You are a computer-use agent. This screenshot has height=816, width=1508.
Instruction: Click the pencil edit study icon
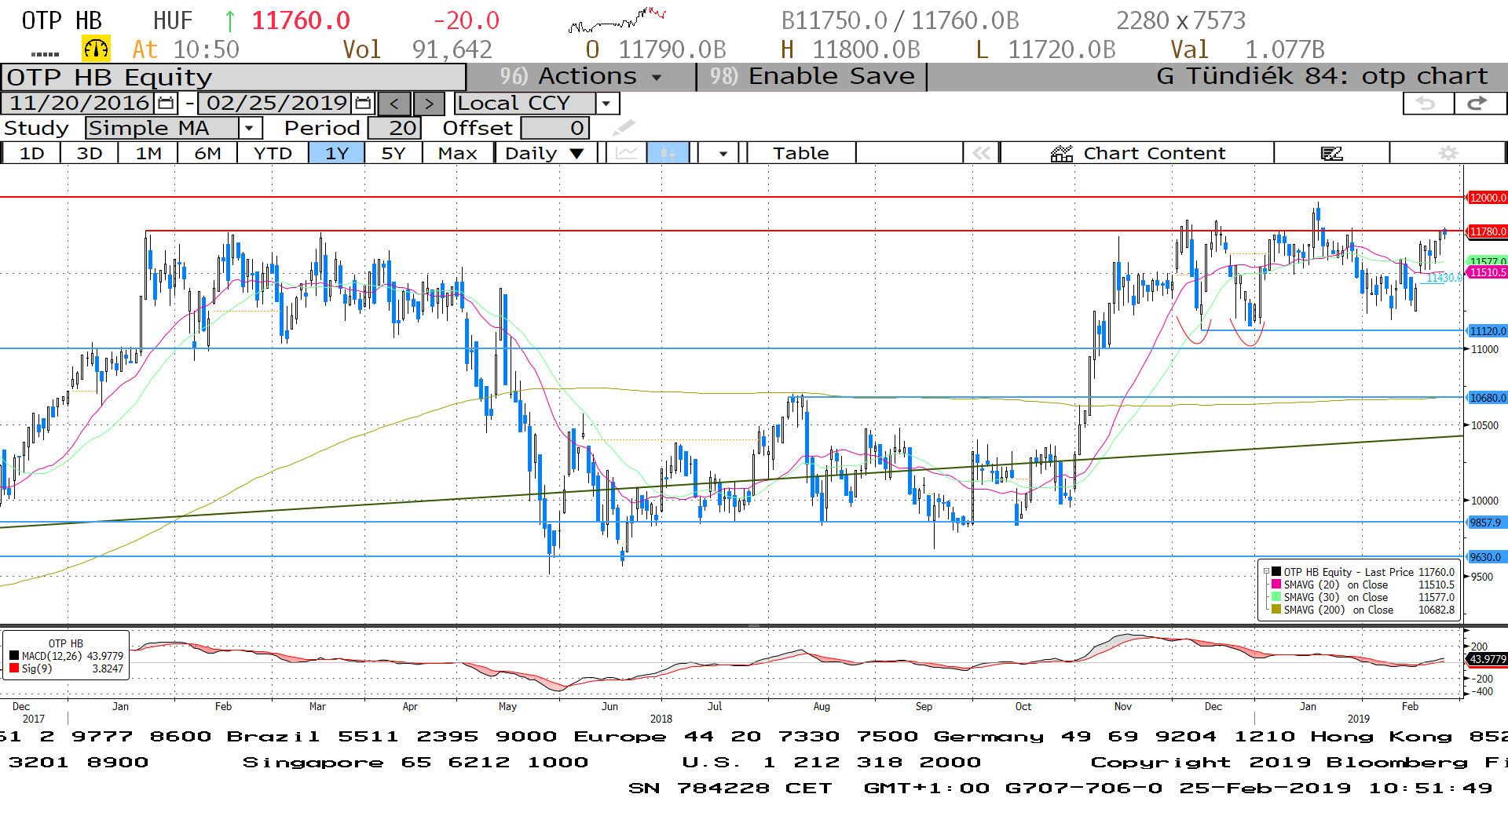(624, 127)
